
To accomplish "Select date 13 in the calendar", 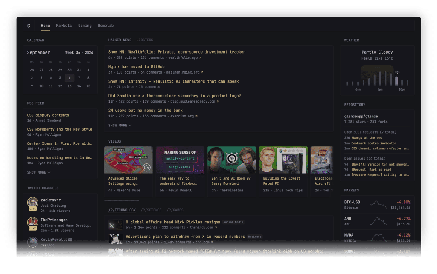I will pyautogui.click(x=70, y=86).
